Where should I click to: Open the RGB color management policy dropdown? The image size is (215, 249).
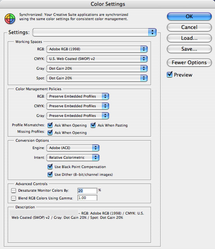click(x=77, y=96)
